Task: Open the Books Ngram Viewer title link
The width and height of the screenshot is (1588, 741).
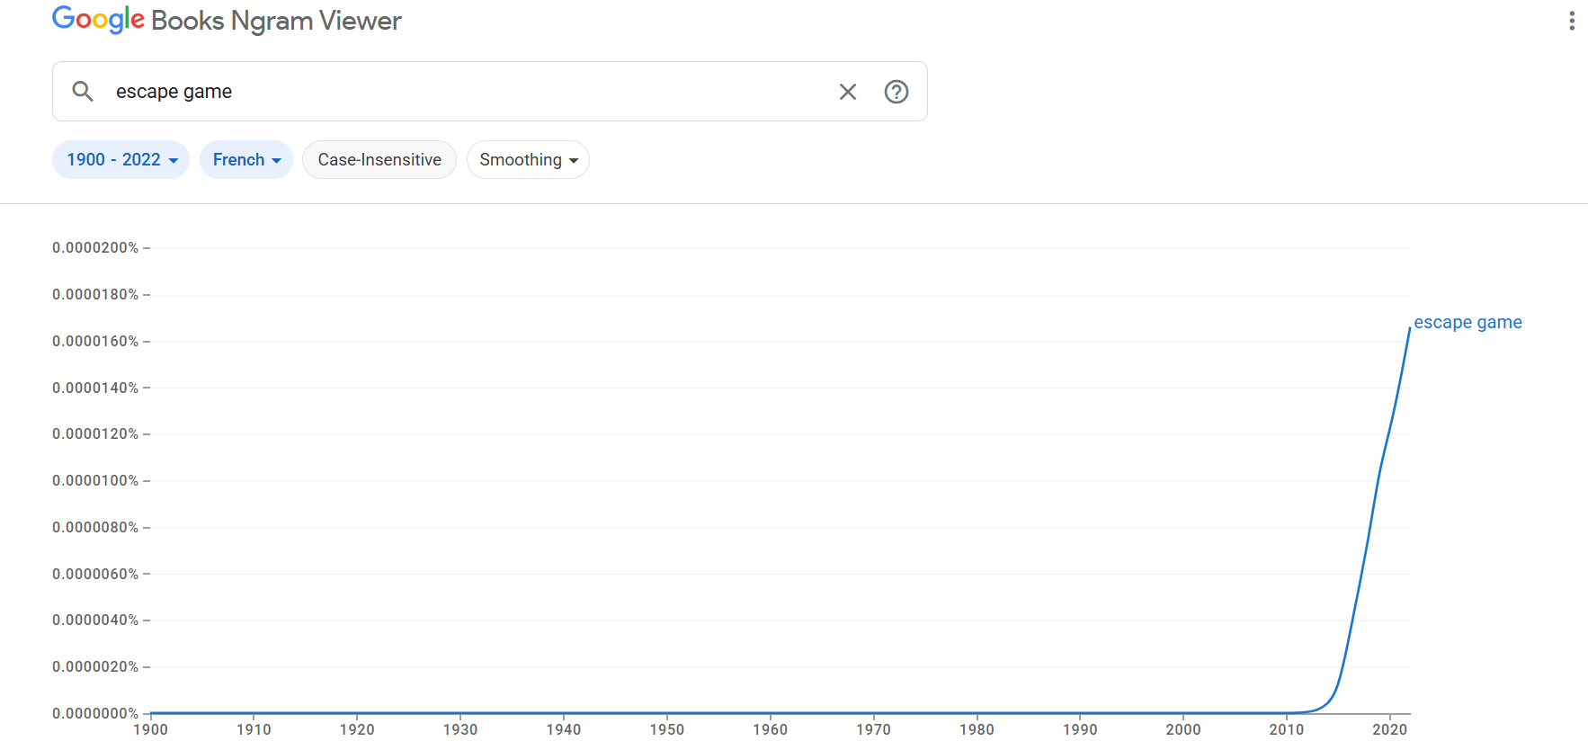Action: coord(276,21)
